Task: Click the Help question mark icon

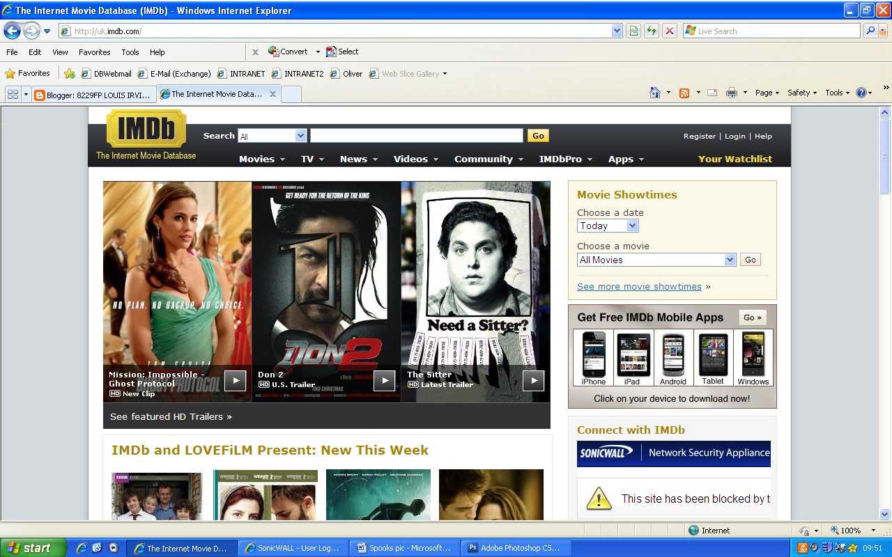Action: 861,93
